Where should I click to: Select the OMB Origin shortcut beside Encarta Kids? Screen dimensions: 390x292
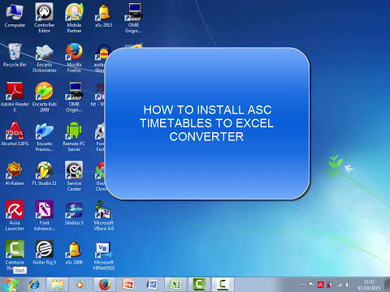pos(74,97)
